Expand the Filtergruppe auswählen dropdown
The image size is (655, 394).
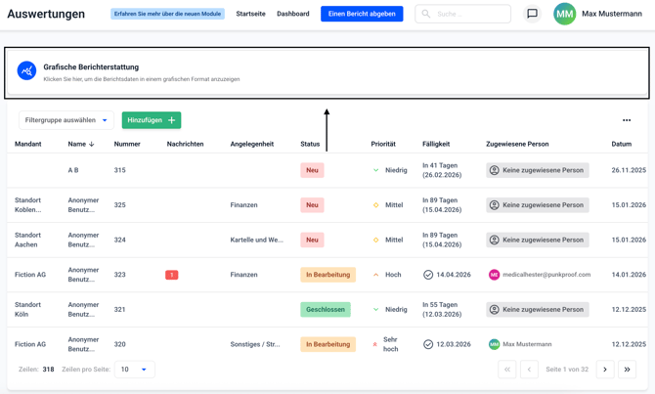click(x=65, y=120)
